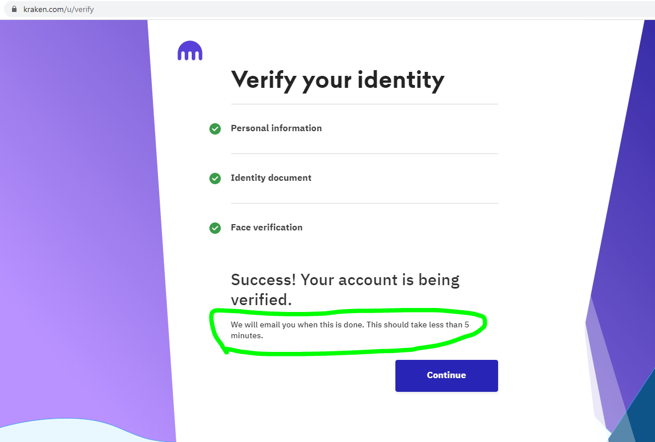
Task: Click the green checkmark beside Face verification
Action: [x=215, y=228]
